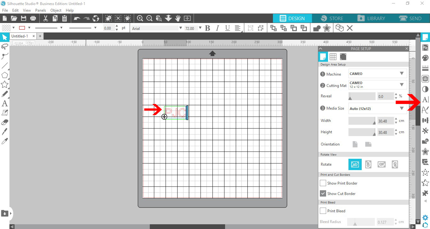Increase Reveal percentage stepper

(x=396, y=94)
